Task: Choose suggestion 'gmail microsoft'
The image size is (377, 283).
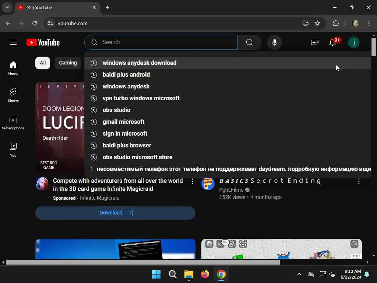Action: tap(228, 122)
